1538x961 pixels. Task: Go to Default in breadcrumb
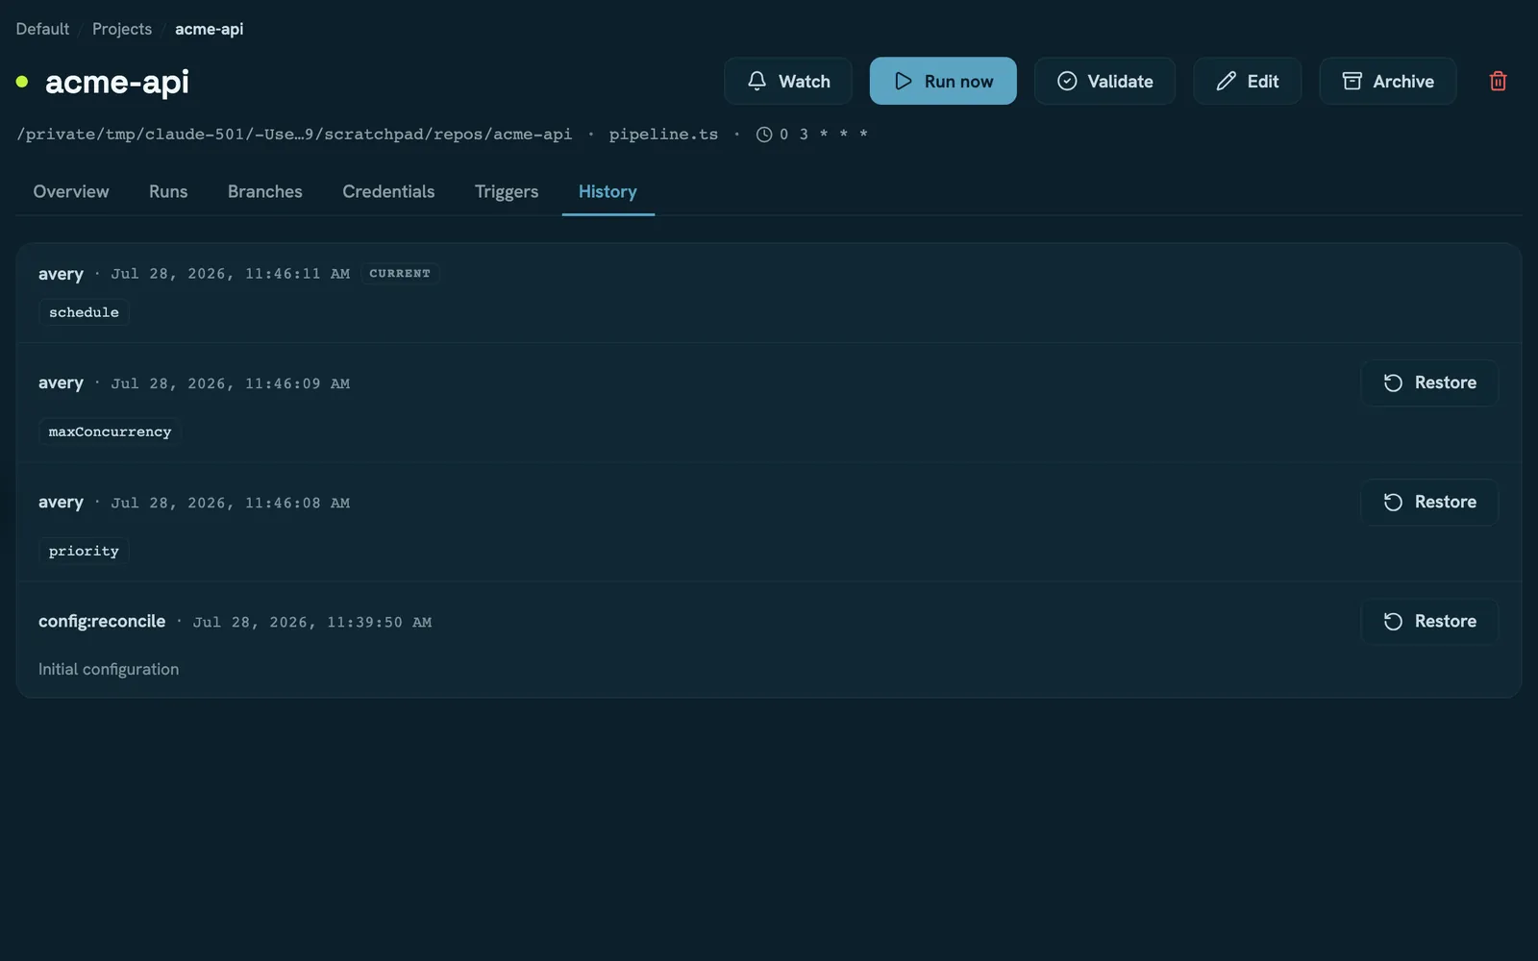tap(42, 29)
